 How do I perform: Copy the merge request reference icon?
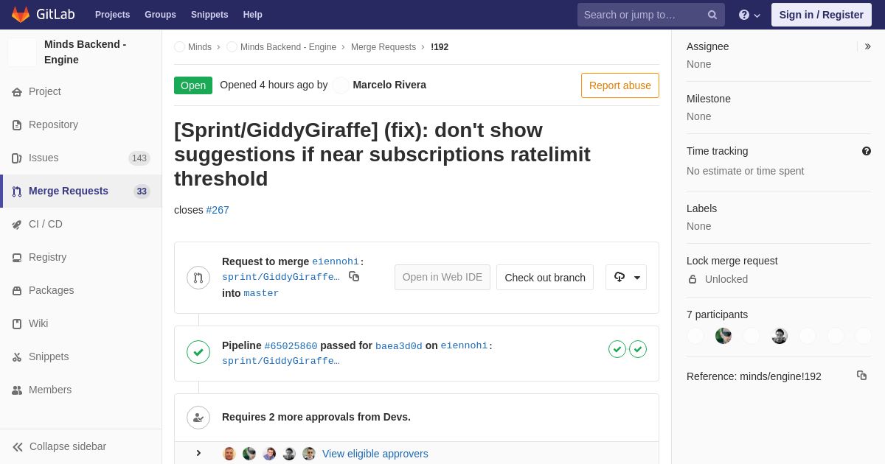861,376
